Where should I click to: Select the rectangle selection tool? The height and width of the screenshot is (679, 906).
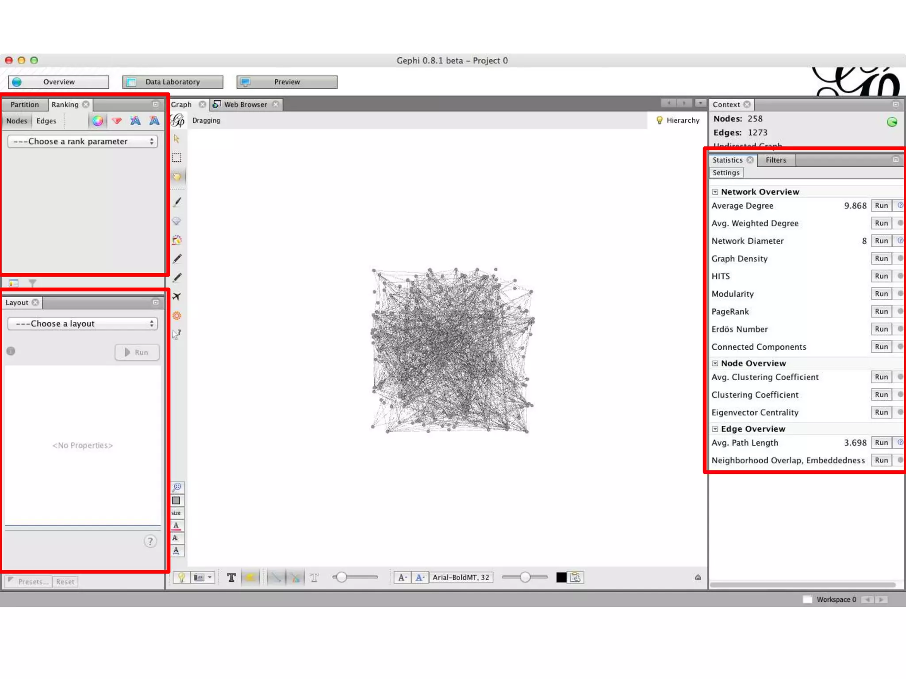(x=177, y=158)
